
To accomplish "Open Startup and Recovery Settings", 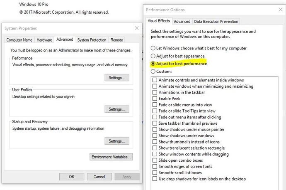I will click(116, 141).
